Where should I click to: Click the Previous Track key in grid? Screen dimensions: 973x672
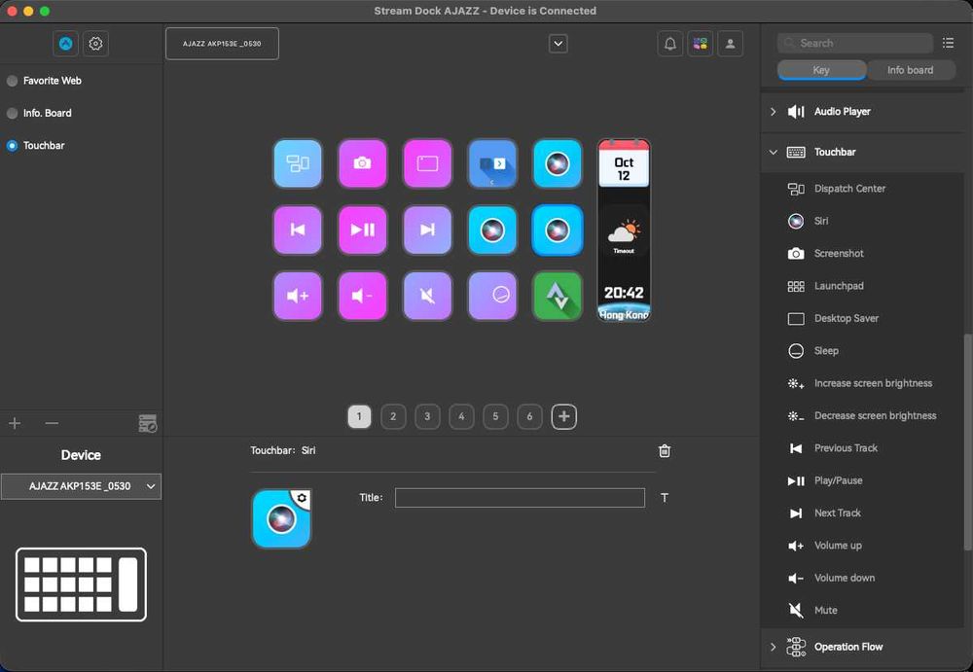298,230
